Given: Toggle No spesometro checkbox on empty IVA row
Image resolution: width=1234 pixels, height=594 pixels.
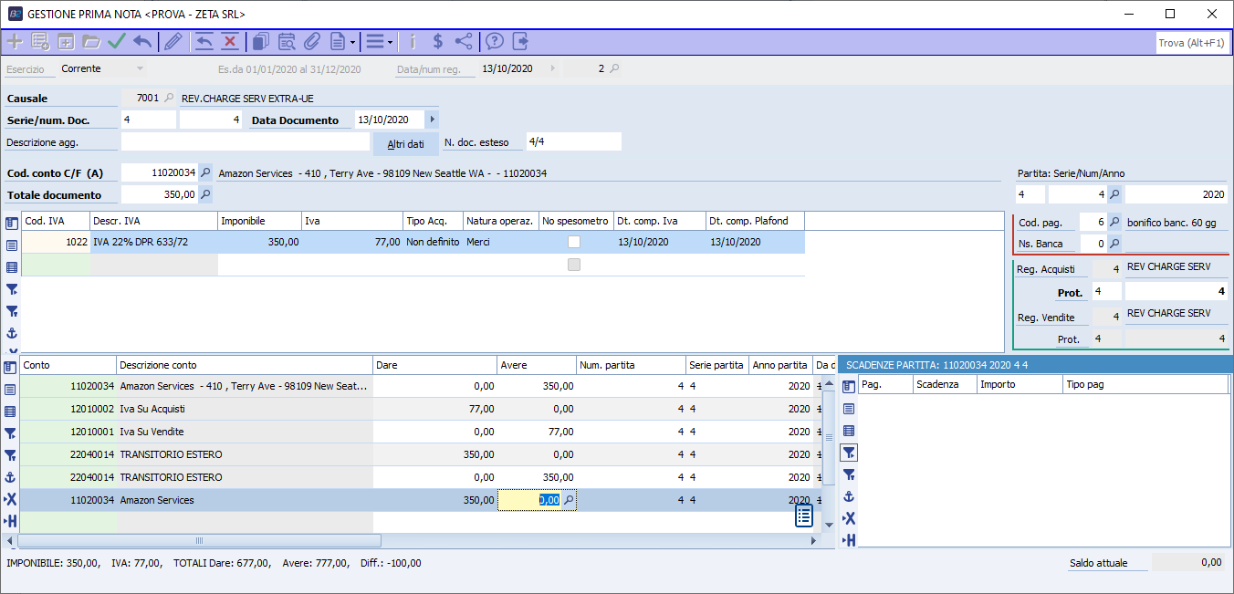Looking at the screenshot, I should pyautogui.click(x=573, y=265).
